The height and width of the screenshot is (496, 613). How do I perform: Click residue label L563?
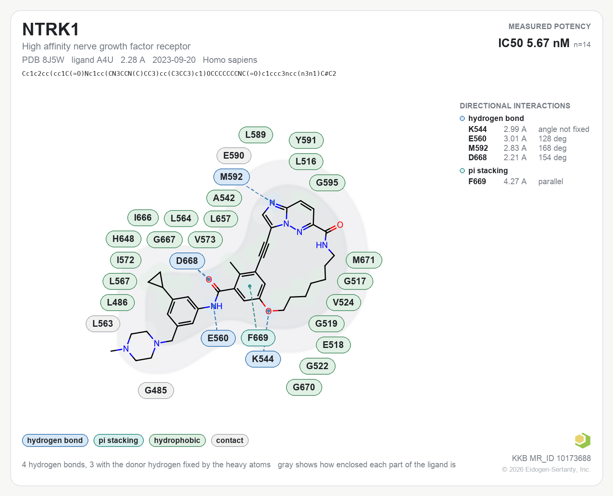pos(103,324)
